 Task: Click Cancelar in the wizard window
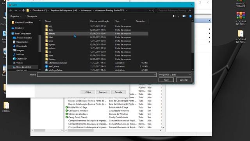[x=118, y=92]
